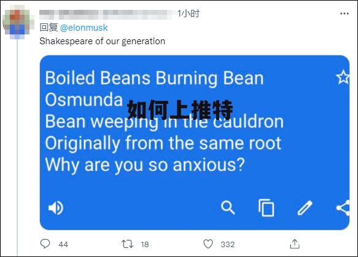The width and height of the screenshot is (358, 257).
Task: Star the translation as favorite
Action: (343, 77)
